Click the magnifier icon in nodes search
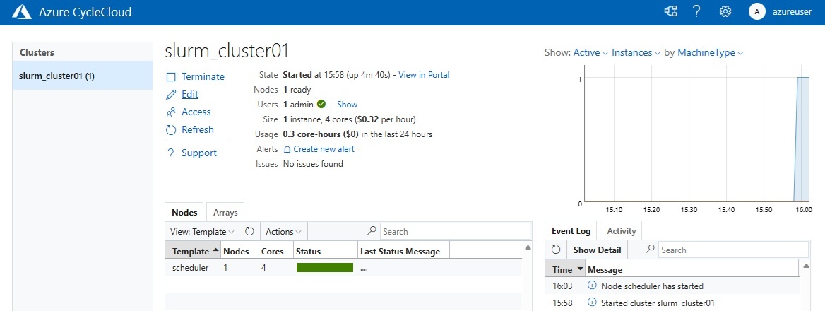The image size is (825, 311). (372, 231)
